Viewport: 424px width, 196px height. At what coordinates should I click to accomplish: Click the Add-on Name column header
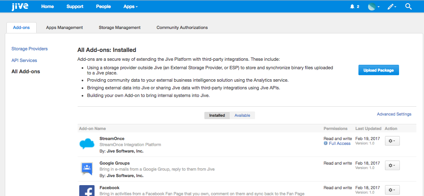(92, 129)
